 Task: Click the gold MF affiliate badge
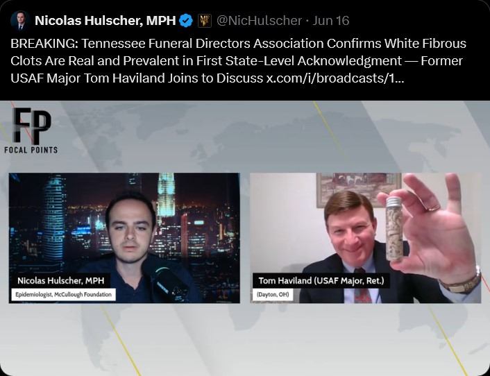(205, 21)
